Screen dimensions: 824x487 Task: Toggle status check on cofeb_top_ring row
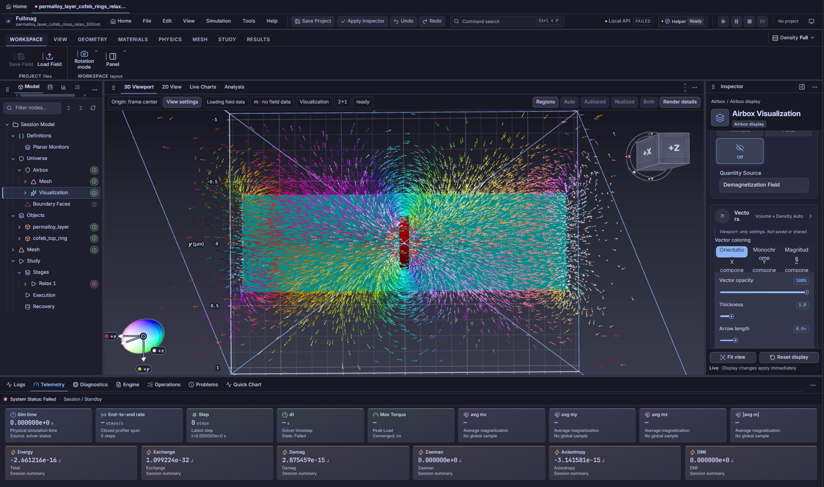(94, 239)
